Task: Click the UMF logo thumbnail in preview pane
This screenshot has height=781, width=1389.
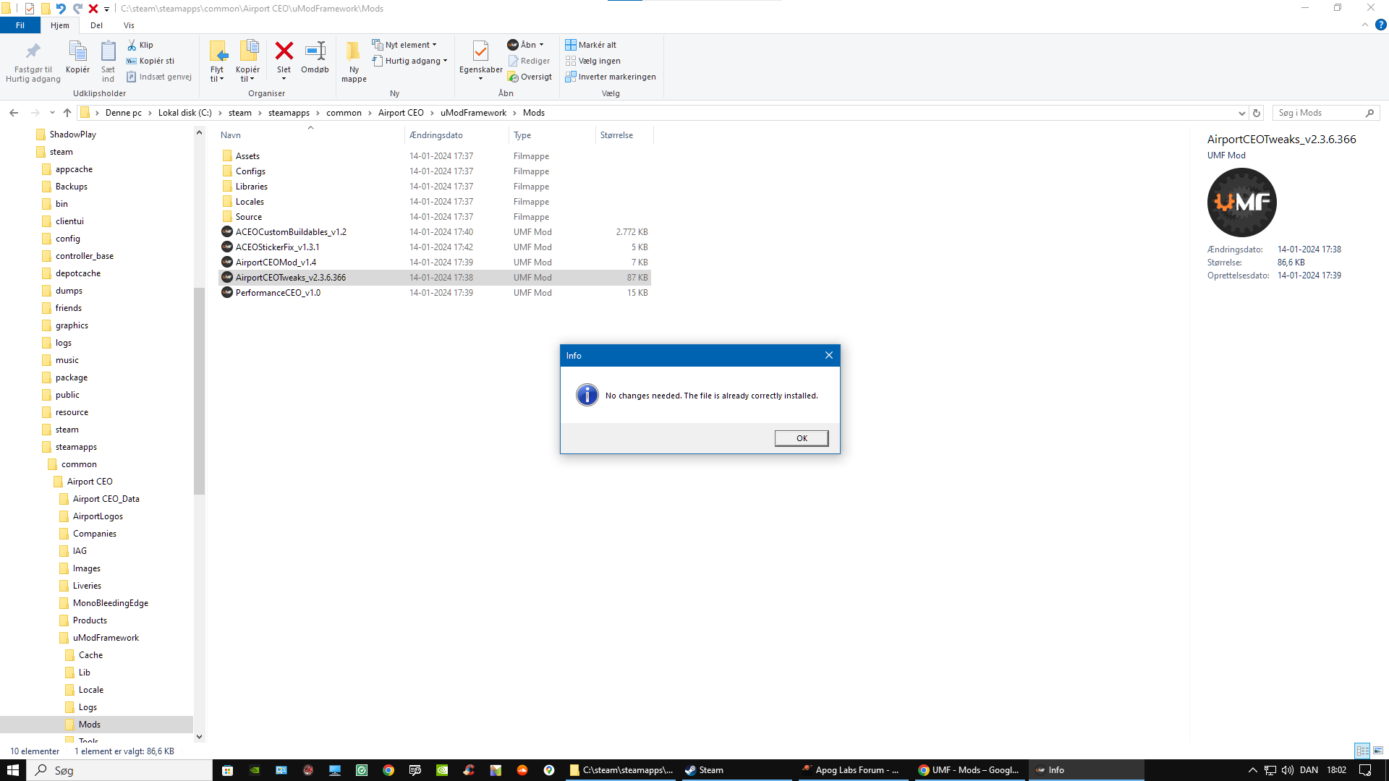Action: point(1241,202)
